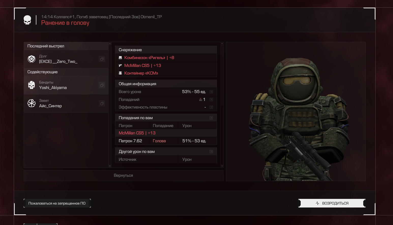The image size is (393, 225).
Task: Select Контейнер «КСМ» equipment entry
Action: click(x=141, y=73)
